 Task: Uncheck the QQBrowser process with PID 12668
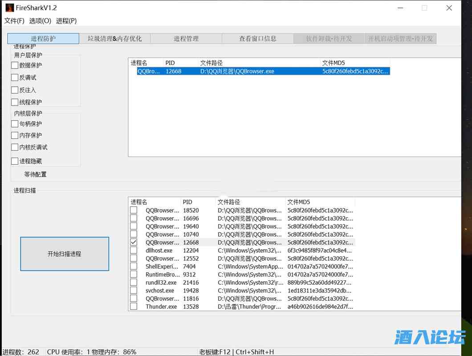point(134,243)
